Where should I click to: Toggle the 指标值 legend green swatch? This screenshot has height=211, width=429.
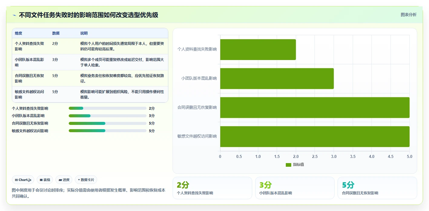point(289,165)
